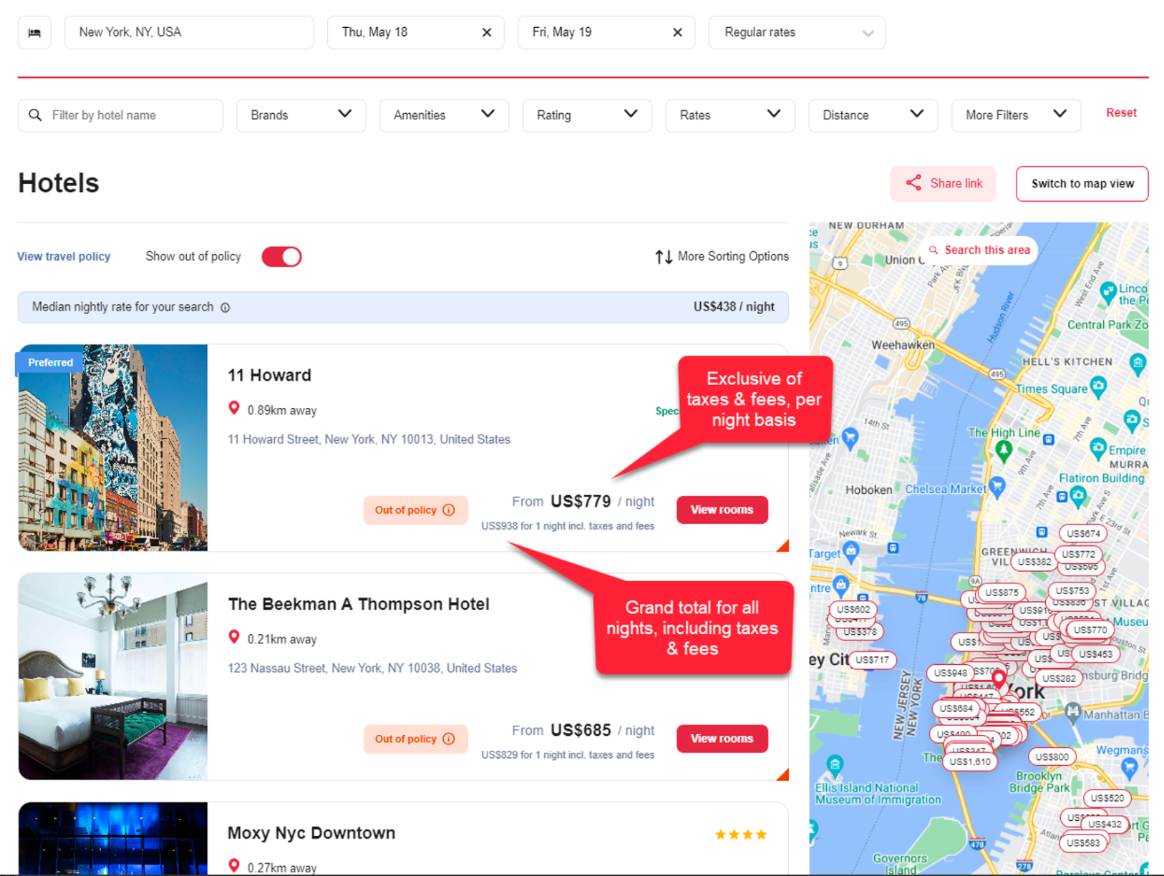
Task: Expand the Distance filter dropdown
Action: coord(873,115)
